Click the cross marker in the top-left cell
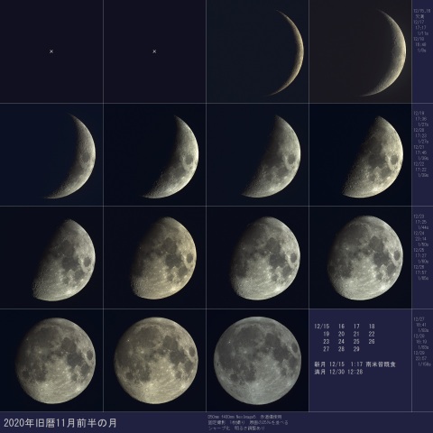The height and width of the screenshot is (433, 433). click(51, 51)
